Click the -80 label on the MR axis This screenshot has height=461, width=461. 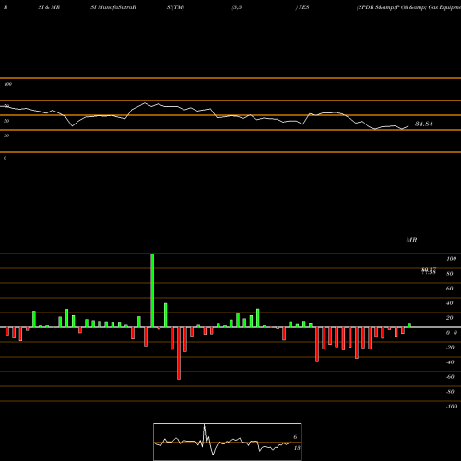(x=450, y=392)
